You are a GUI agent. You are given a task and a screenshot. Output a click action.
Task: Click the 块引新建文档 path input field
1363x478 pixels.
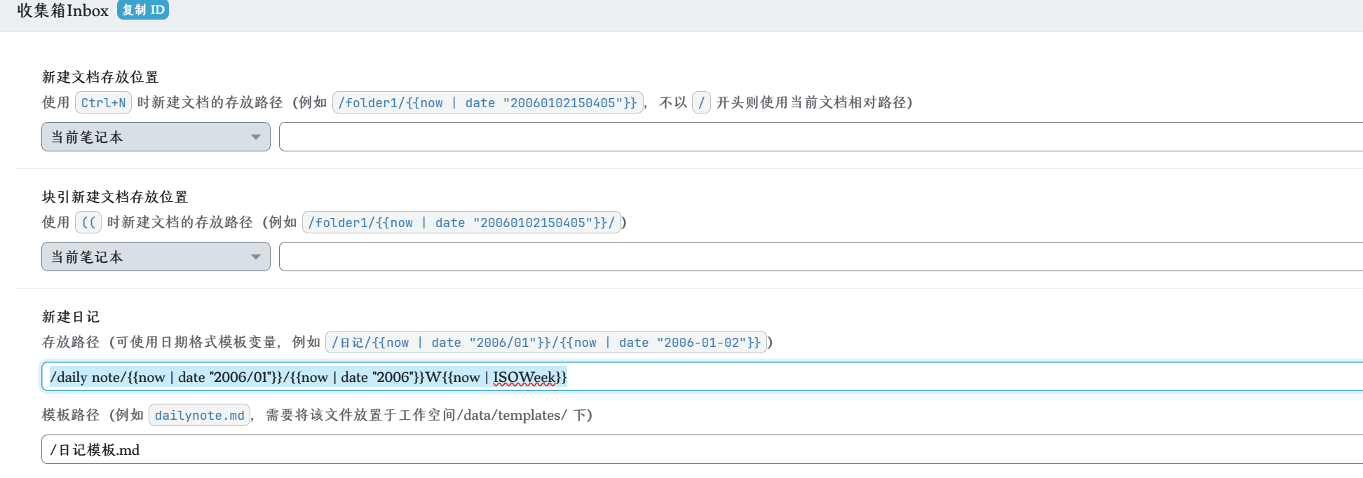point(819,257)
